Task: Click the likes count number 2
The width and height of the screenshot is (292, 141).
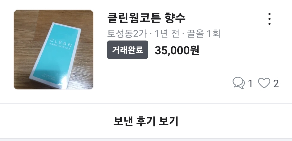Action: 276,83
